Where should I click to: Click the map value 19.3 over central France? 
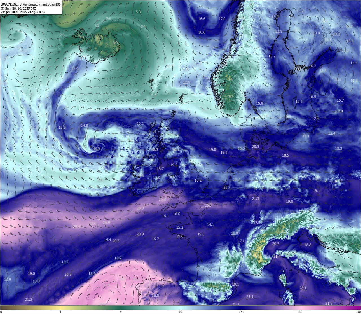201,234
